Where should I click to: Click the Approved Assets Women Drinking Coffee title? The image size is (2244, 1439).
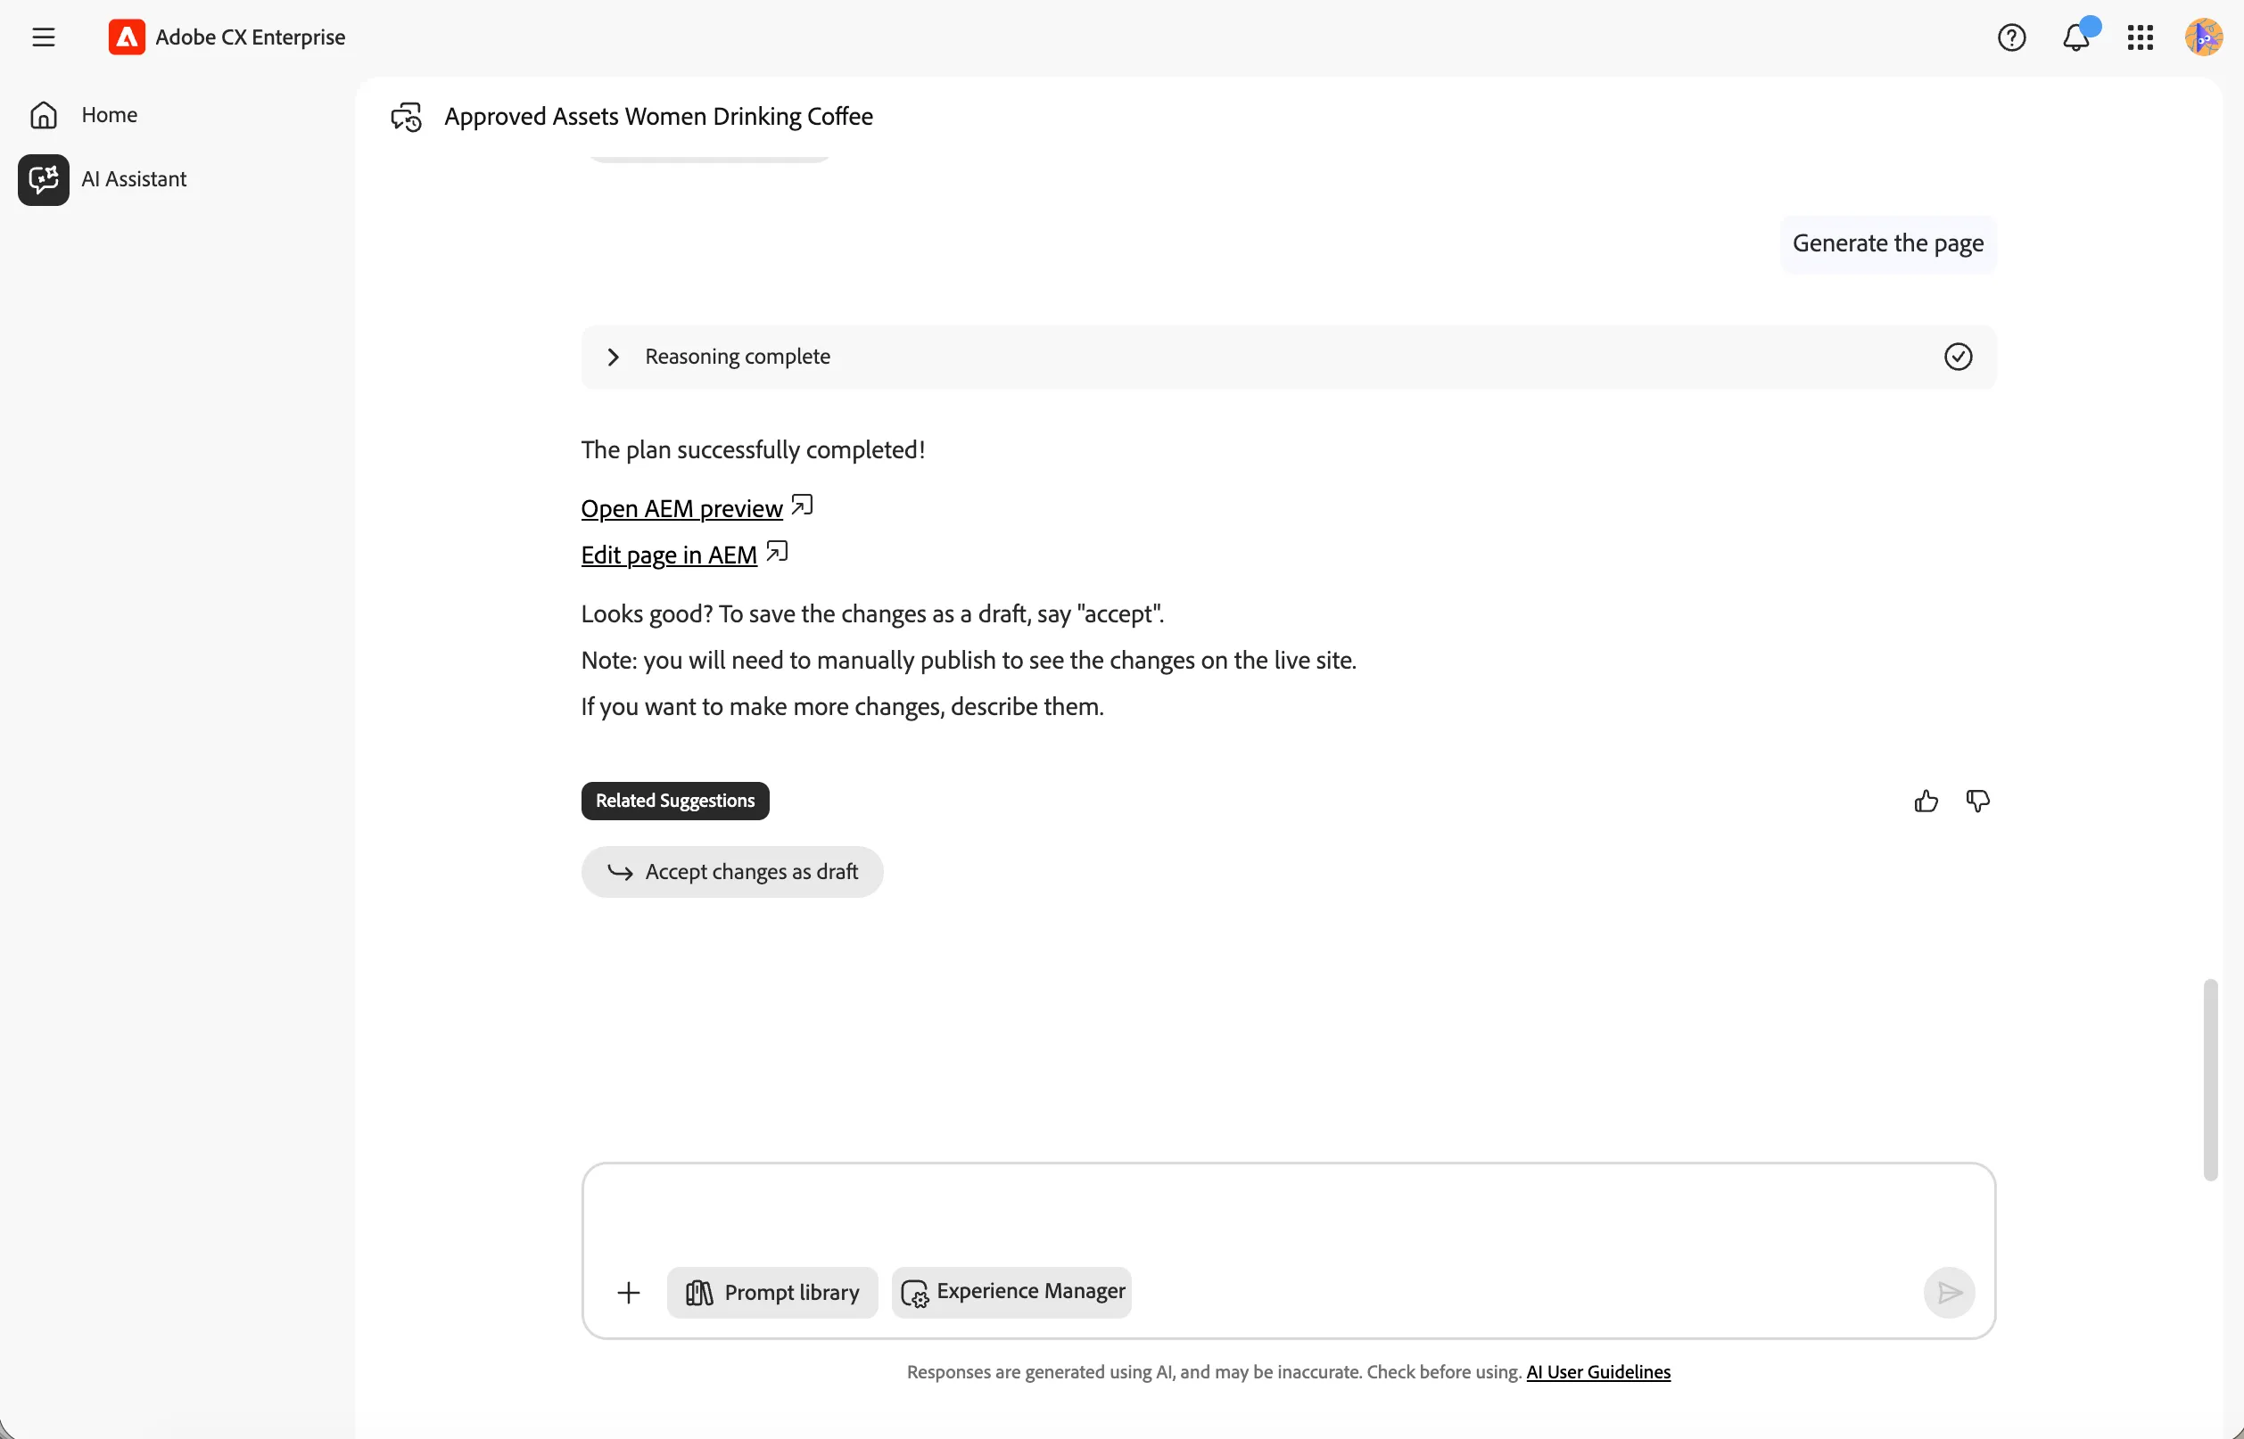tap(658, 117)
